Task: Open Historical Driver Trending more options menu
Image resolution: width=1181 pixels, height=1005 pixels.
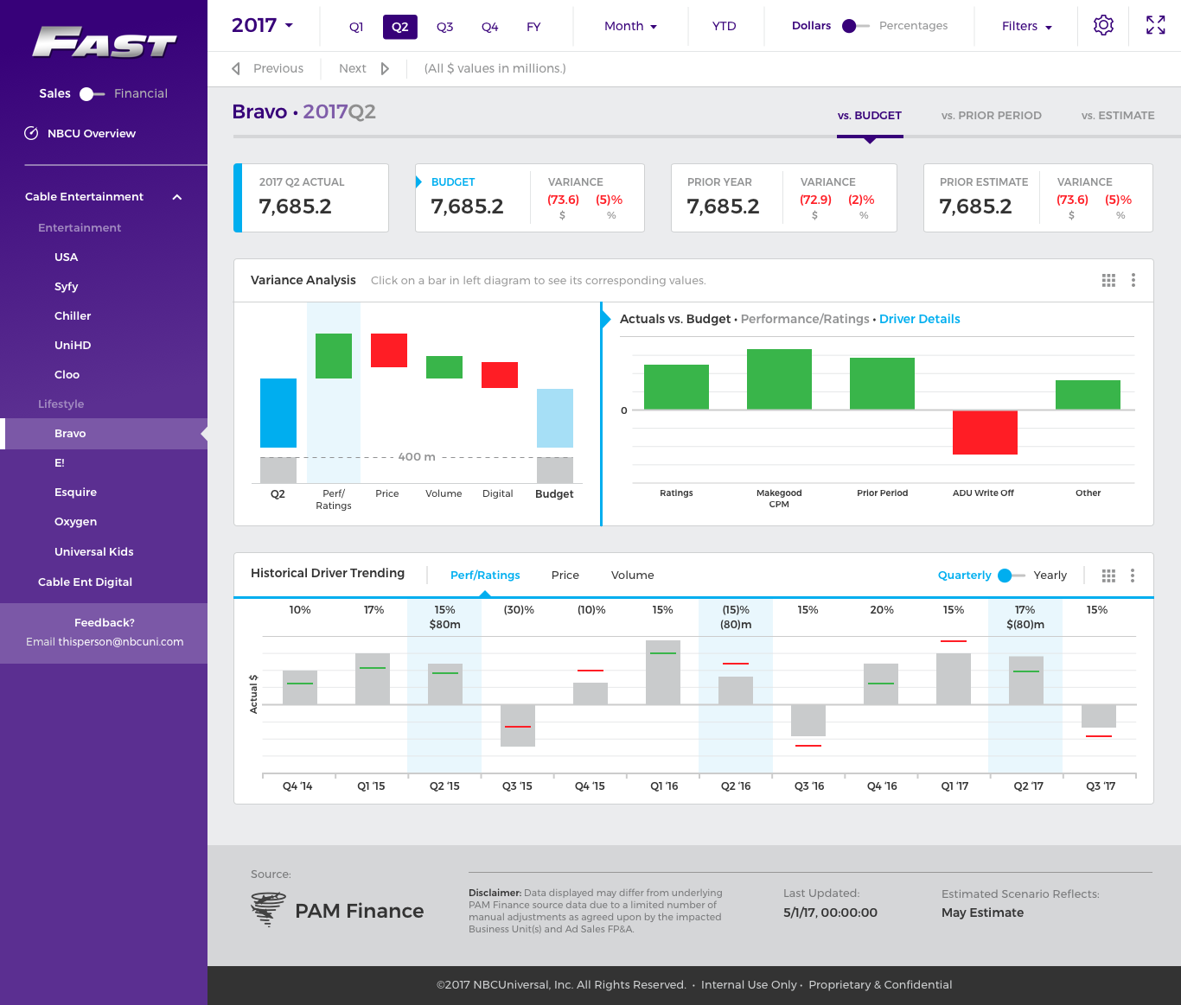Action: [x=1133, y=576]
